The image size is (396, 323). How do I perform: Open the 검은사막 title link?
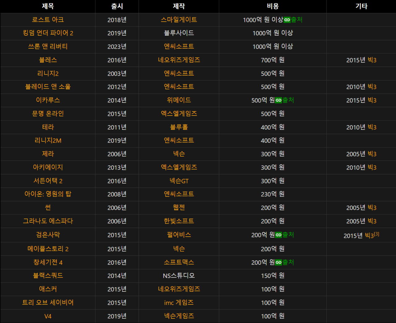click(x=48, y=235)
